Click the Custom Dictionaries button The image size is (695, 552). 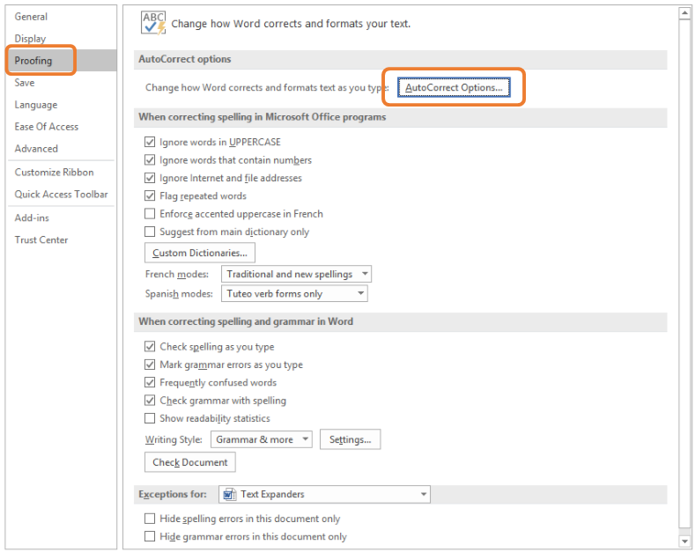click(x=199, y=254)
